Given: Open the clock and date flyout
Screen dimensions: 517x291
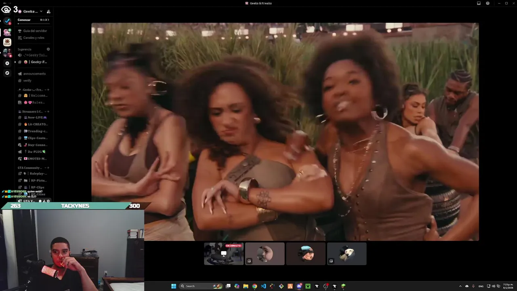Looking at the screenshot, I should tap(508, 286).
